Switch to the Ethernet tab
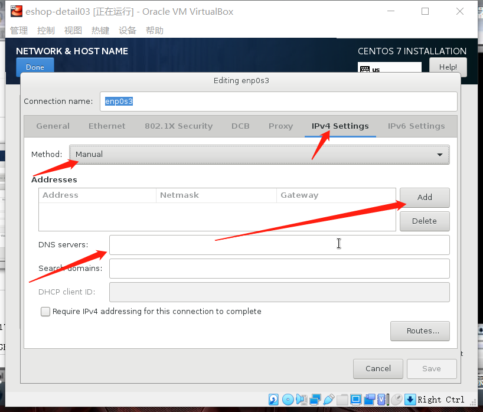The width and height of the screenshot is (483, 412). pyautogui.click(x=107, y=126)
